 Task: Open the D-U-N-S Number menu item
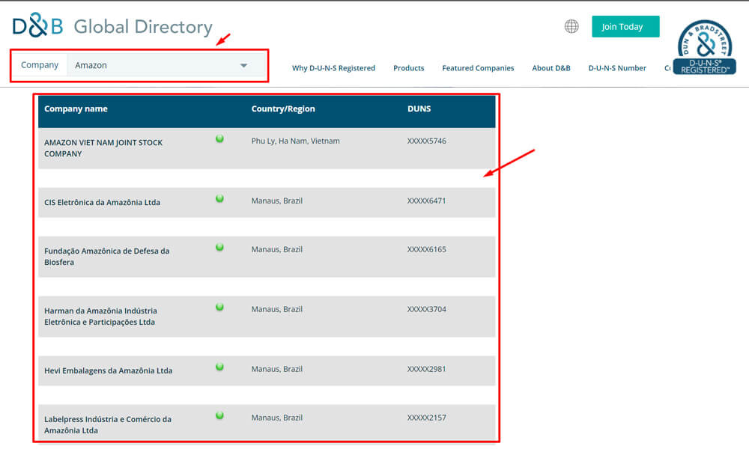point(617,68)
